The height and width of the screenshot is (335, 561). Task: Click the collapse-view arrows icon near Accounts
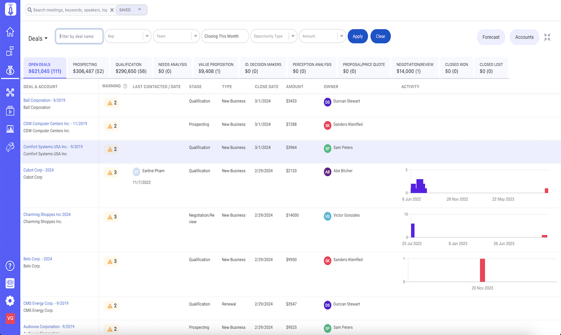(547, 37)
